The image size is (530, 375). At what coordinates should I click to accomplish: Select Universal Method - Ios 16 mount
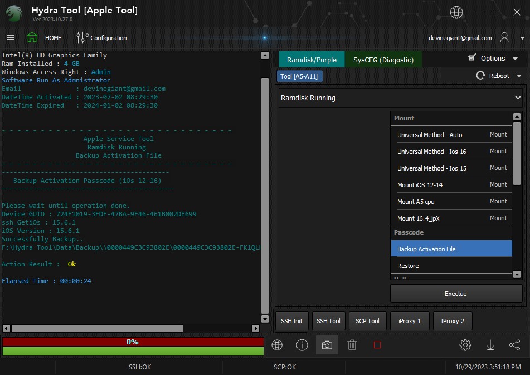pos(451,152)
